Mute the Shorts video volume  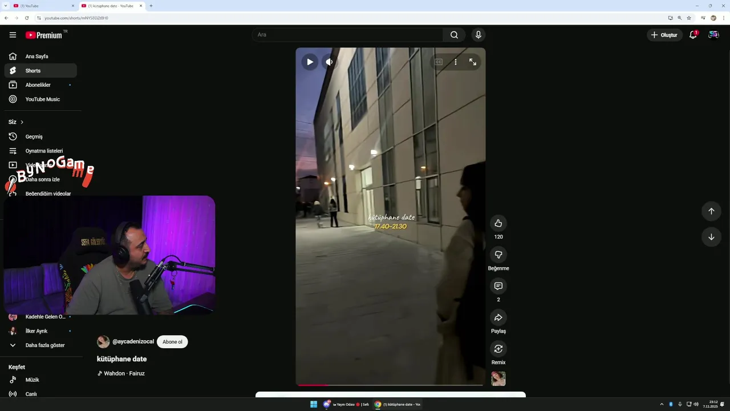[329, 62]
